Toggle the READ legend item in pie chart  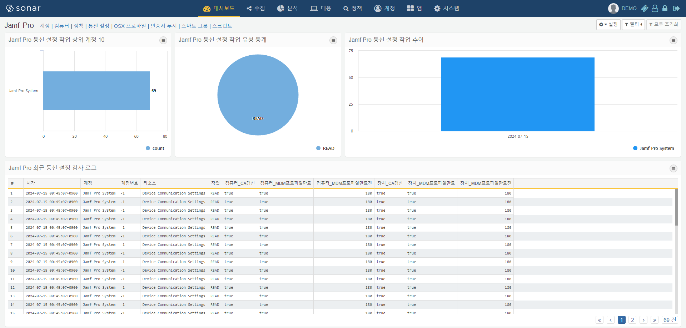(325, 148)
